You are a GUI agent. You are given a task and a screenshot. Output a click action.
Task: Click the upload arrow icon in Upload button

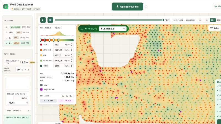pos(117,6)
